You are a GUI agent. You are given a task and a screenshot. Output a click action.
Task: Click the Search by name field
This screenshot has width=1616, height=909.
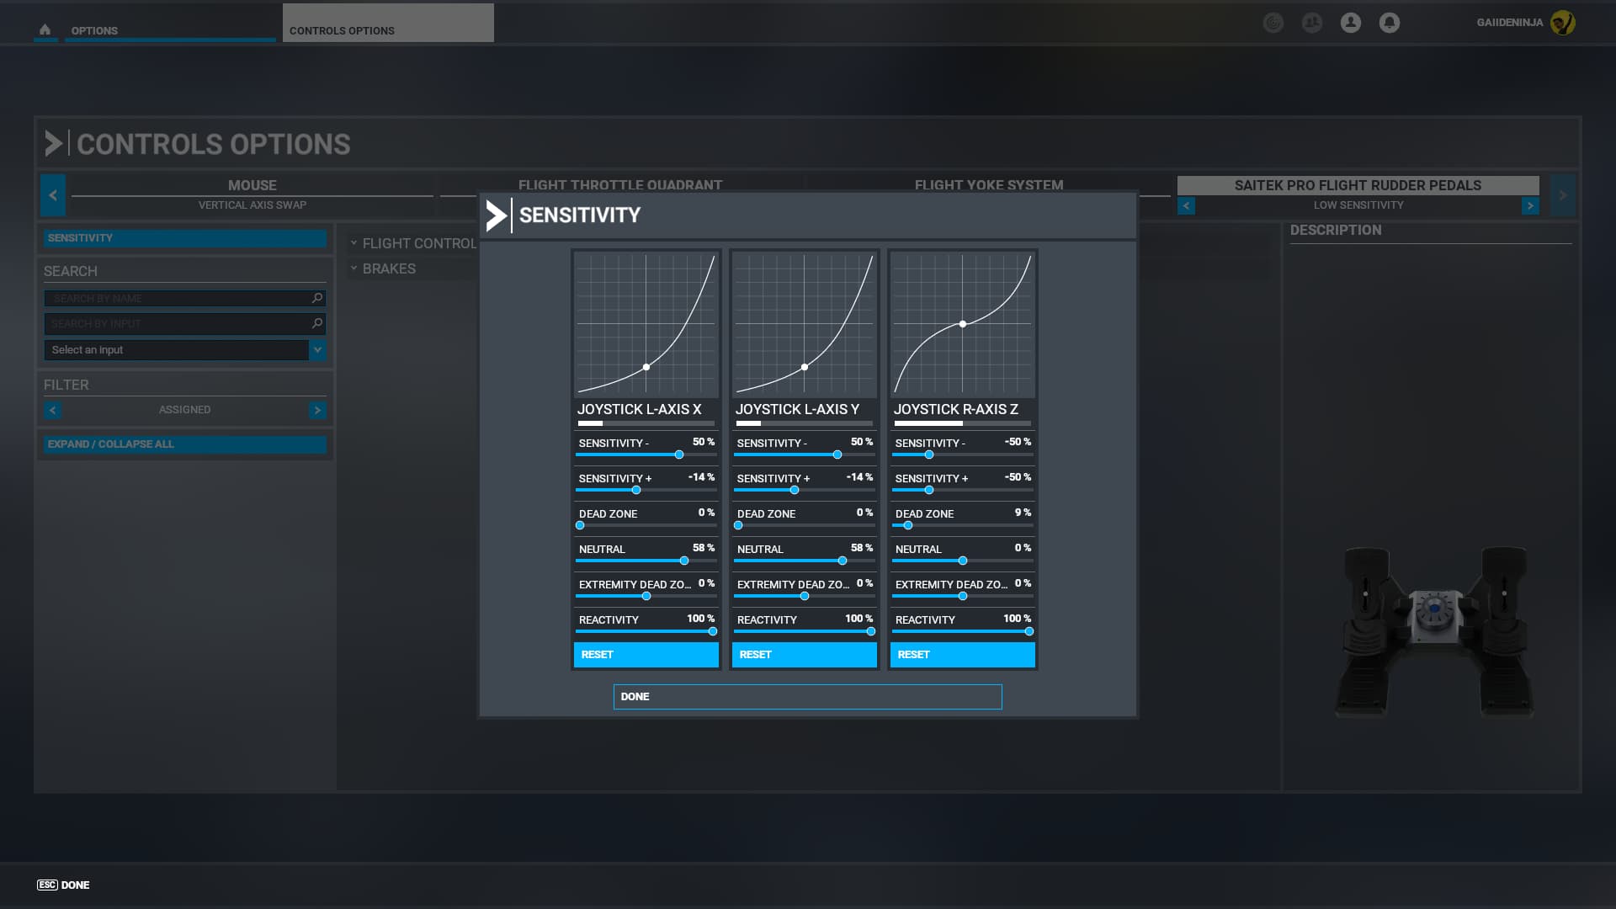[x=177, y=298]
